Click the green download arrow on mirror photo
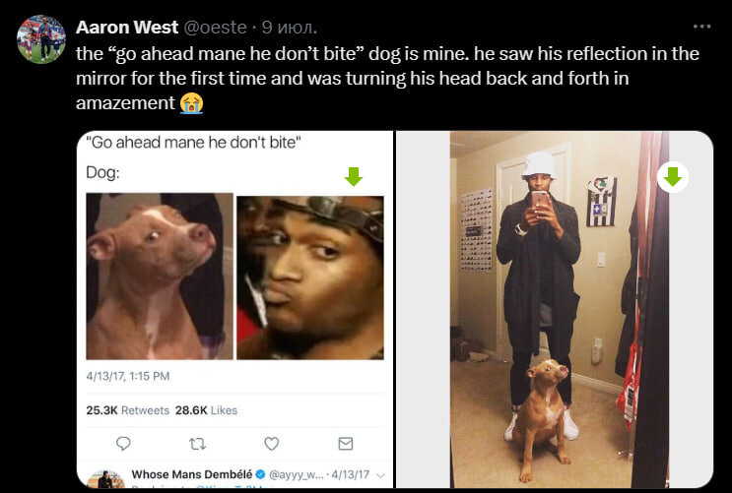 (672, 177)
